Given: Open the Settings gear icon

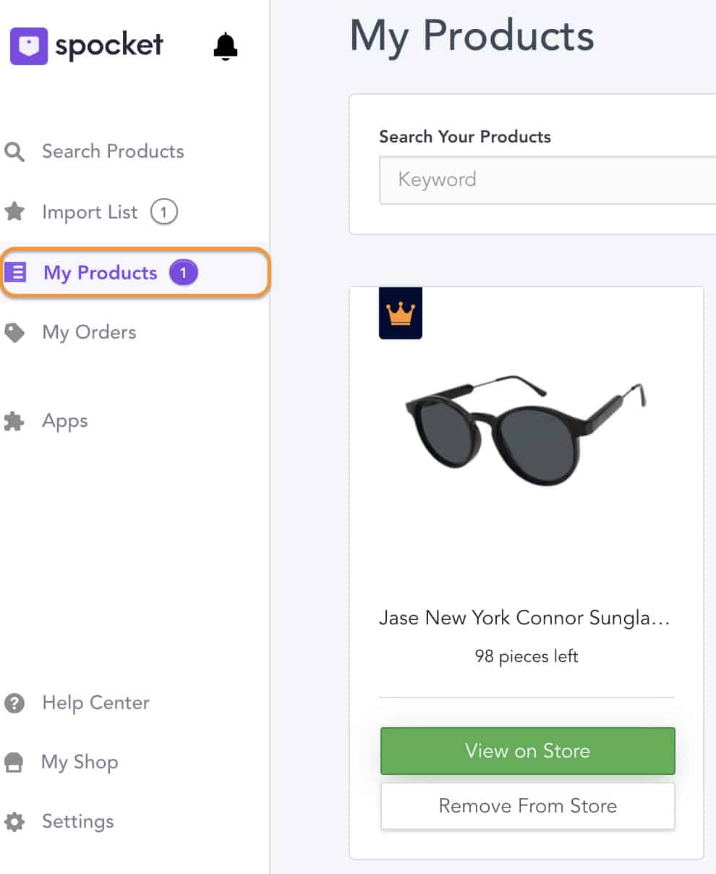Looking at the screenshot, I should tap(15, 821).
